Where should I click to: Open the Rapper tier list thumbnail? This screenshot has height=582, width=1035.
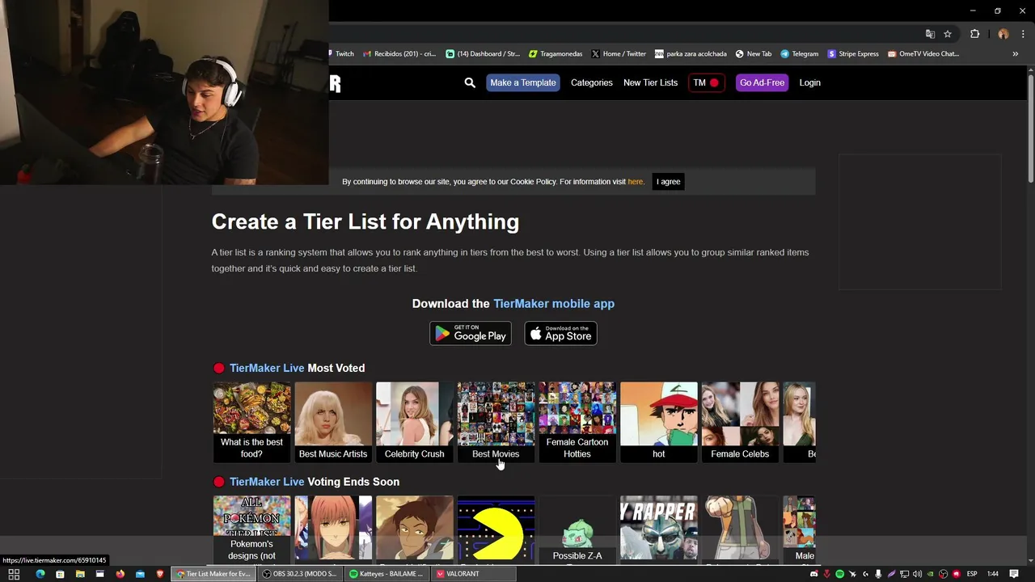pos(658,529)
